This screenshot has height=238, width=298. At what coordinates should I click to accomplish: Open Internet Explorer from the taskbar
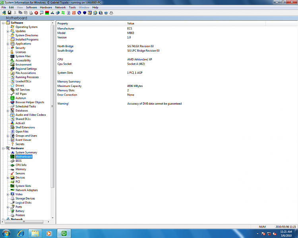point(21,233)
